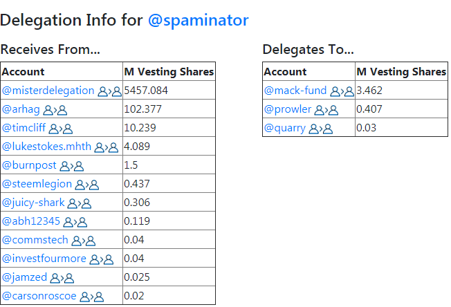Click delegation icon next to @steemlegion
The height and width of the screenshot is (307, 451).
point(87,185)
